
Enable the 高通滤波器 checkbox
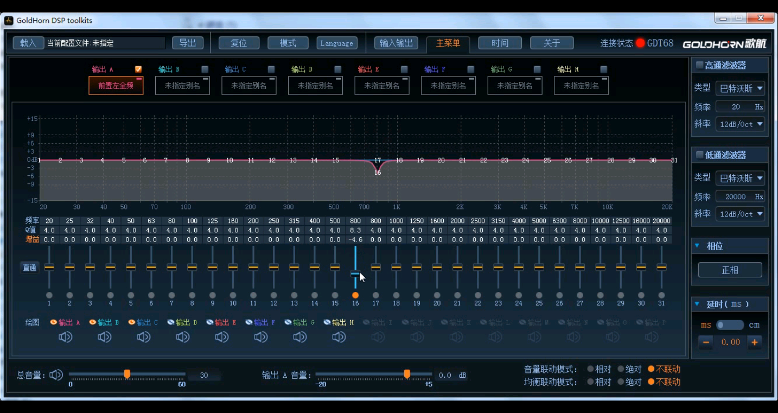coord(700,65)
